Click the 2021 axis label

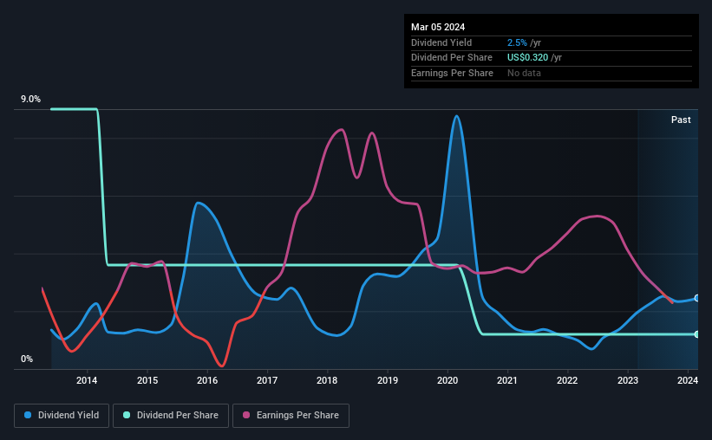coord(507,380)
